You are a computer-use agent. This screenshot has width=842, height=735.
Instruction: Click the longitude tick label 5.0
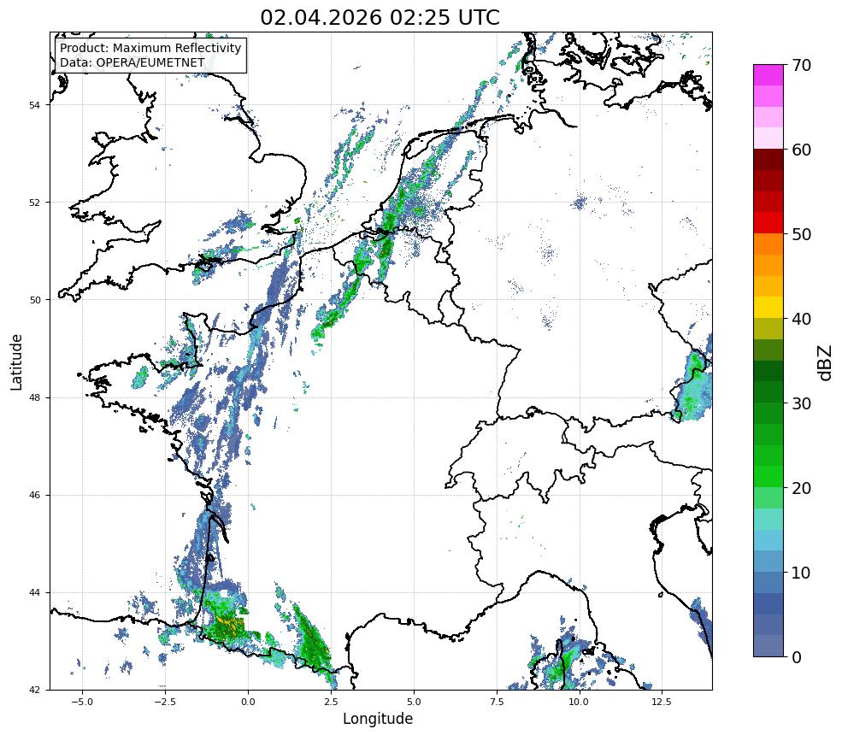tap(414, 702)
